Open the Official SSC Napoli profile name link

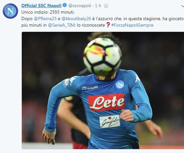pyautogui.click(x=41, y=6)
